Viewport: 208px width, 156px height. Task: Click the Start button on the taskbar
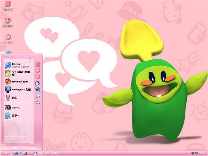6,153
